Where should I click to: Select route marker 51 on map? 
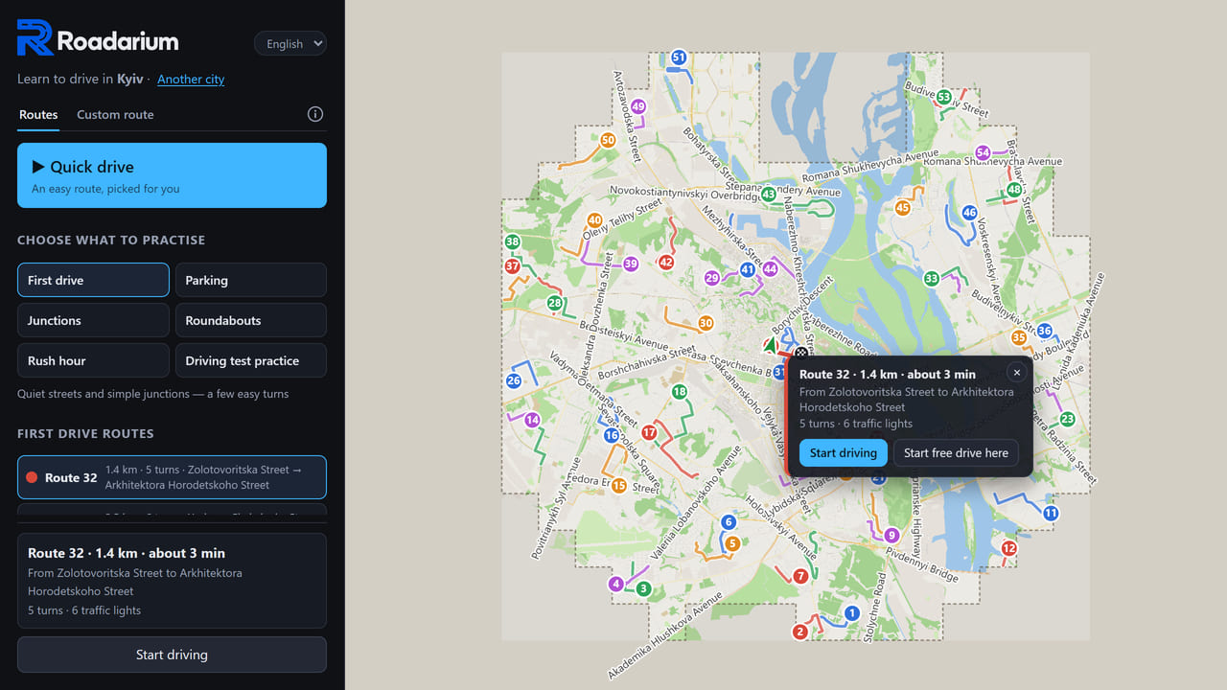(x=679, y=57)
